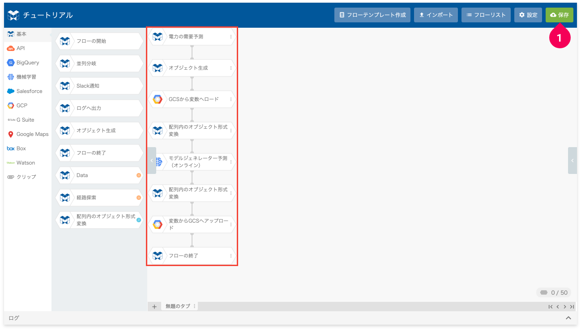Click the Data palette block icon
Viewport: 581px width, 330px height.
[x=65, y=175]
